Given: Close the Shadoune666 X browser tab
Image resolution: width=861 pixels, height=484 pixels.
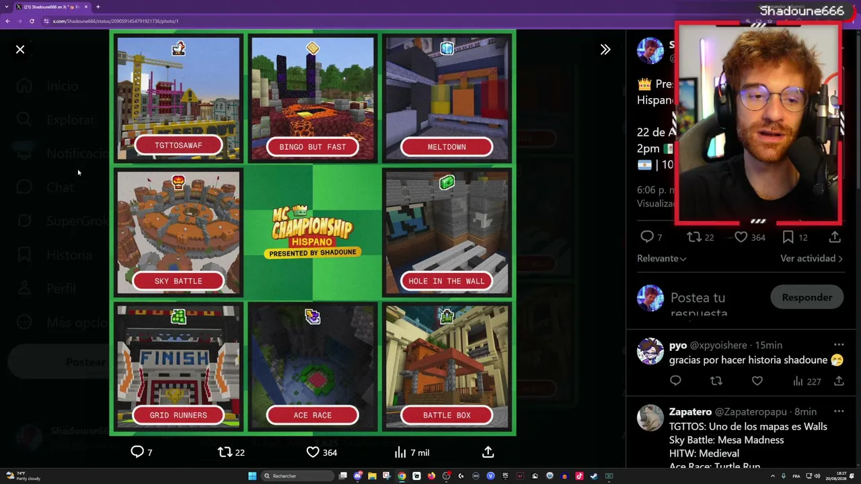Looking at the screenshot, I should click(x=86, y=7).
